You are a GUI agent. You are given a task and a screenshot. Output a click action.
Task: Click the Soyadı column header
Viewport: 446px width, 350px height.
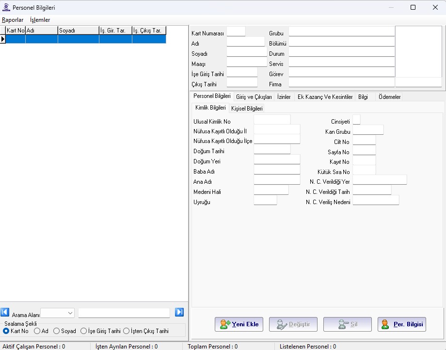(x=78, y=31)
